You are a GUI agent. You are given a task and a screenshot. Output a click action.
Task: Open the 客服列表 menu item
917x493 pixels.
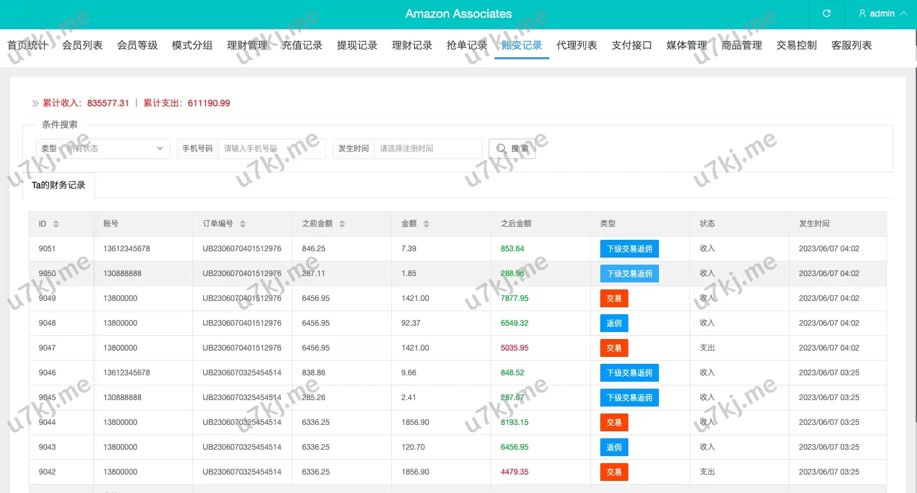[851, 45]
